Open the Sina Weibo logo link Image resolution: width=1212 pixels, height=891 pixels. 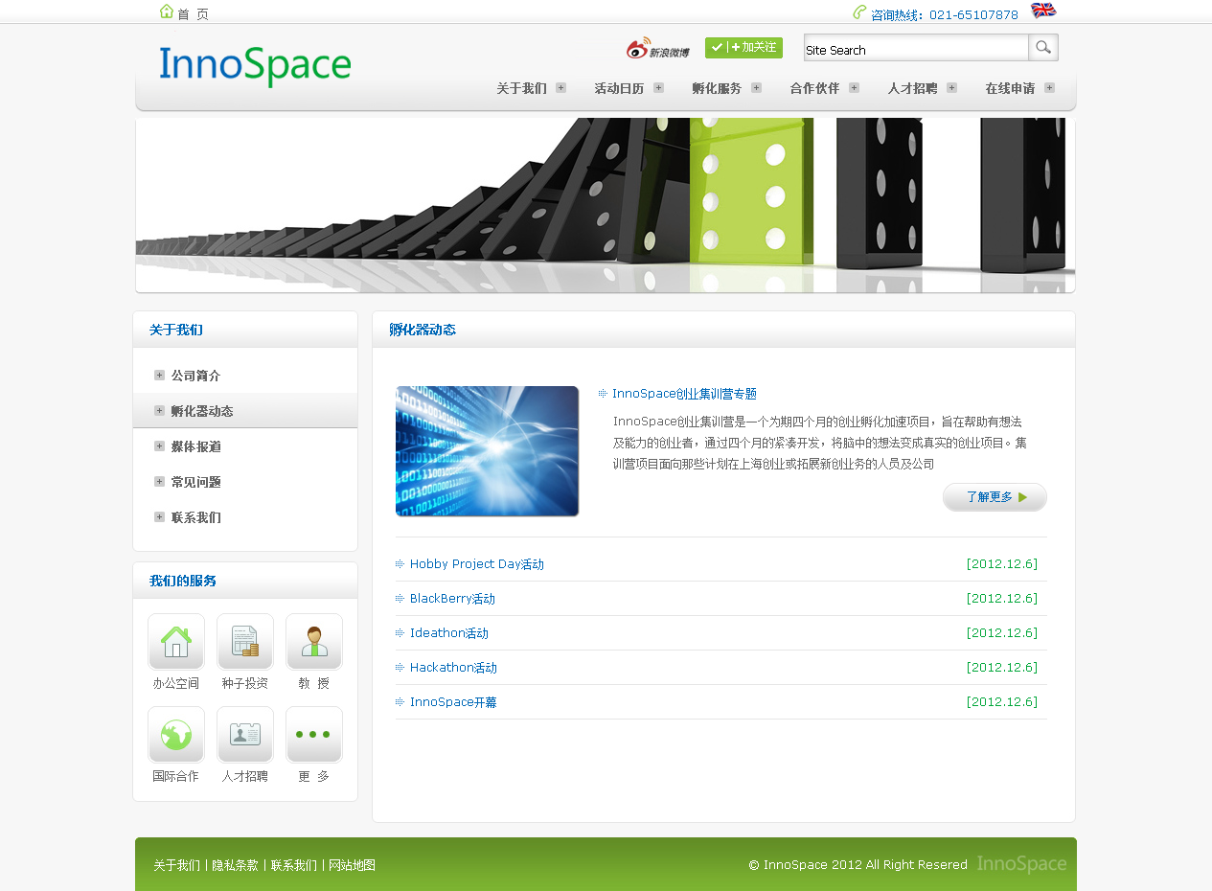click(657, 49)
